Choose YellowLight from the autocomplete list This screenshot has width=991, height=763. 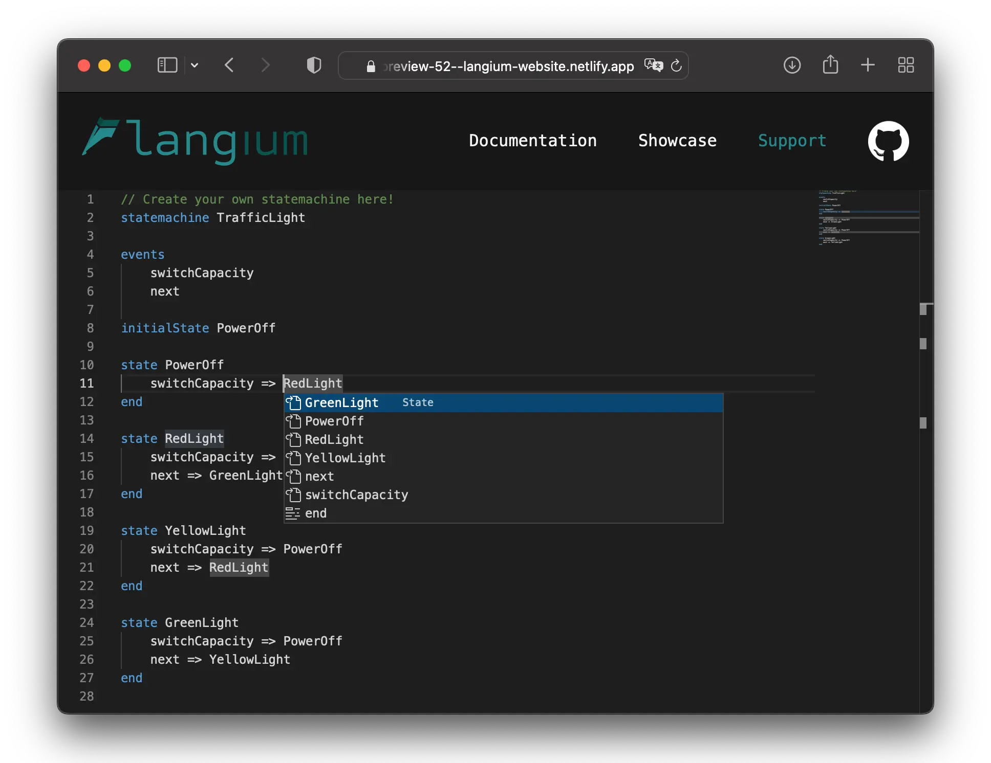pos(504,458)
